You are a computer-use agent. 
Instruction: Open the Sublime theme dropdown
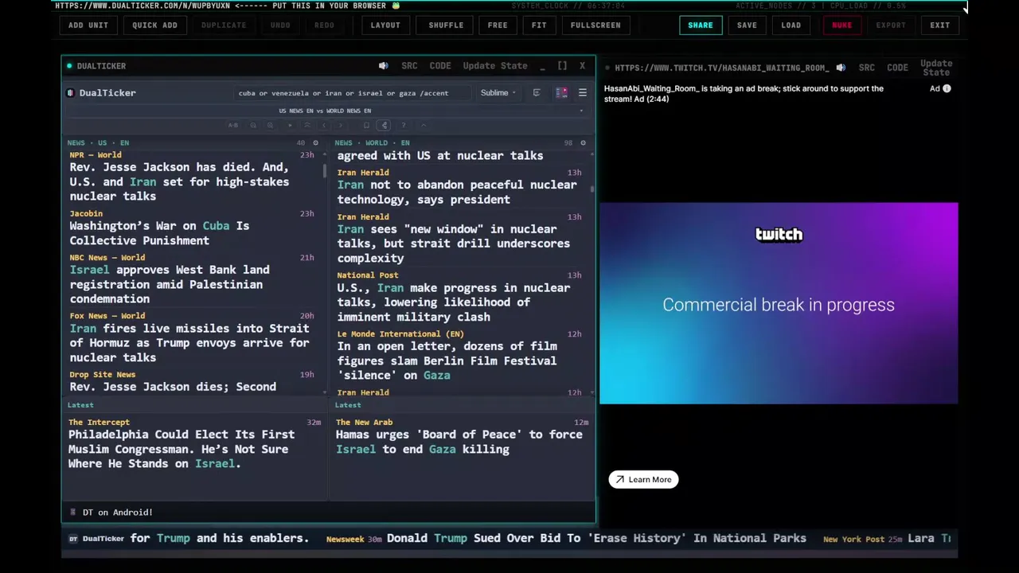(498, 93)
